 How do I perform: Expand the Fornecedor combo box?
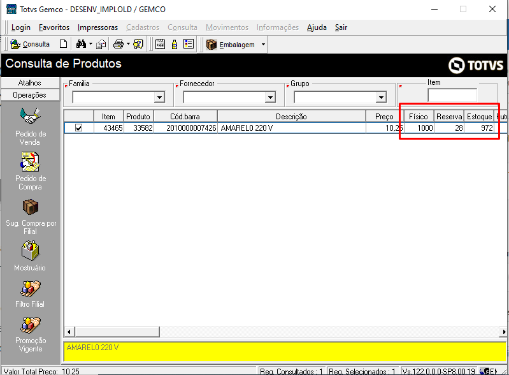(x=270, y=97)
